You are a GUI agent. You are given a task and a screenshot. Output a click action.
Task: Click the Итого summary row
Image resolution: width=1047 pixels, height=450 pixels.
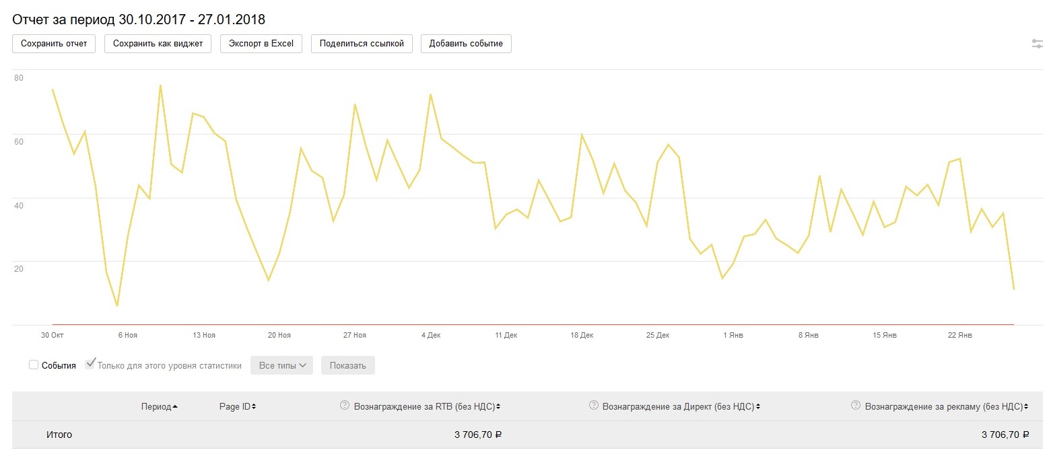59,435
